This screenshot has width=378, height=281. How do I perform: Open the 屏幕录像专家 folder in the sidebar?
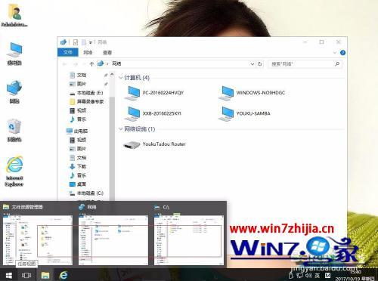[x=87, y=101]
